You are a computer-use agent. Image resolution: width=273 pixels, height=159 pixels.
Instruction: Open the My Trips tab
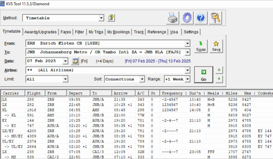click(96, 32)
